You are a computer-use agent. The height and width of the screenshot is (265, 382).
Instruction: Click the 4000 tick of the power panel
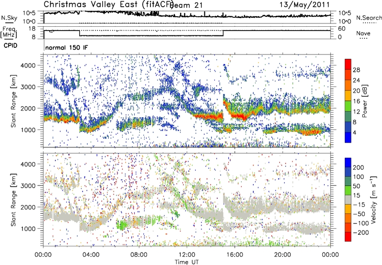pyautogui.click(x=28, y=66)
